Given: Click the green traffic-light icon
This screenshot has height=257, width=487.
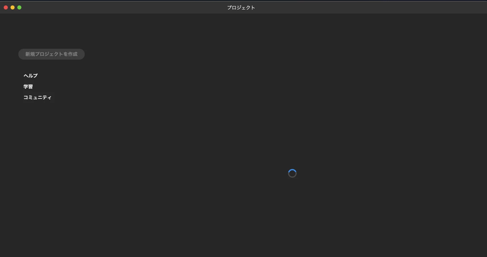Looking at the screenshot, I should [19, 7].
